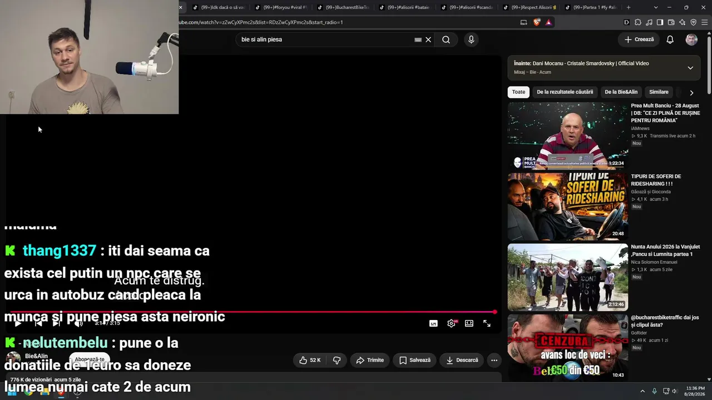Start voice search with the microphone

tap(471, 39)
